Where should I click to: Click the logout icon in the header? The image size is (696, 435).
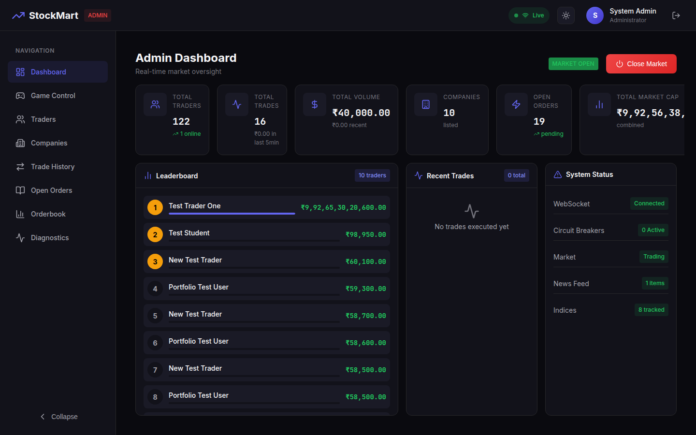point(676,15)
